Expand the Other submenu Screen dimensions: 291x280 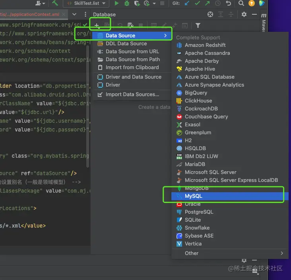coord(230,253)
